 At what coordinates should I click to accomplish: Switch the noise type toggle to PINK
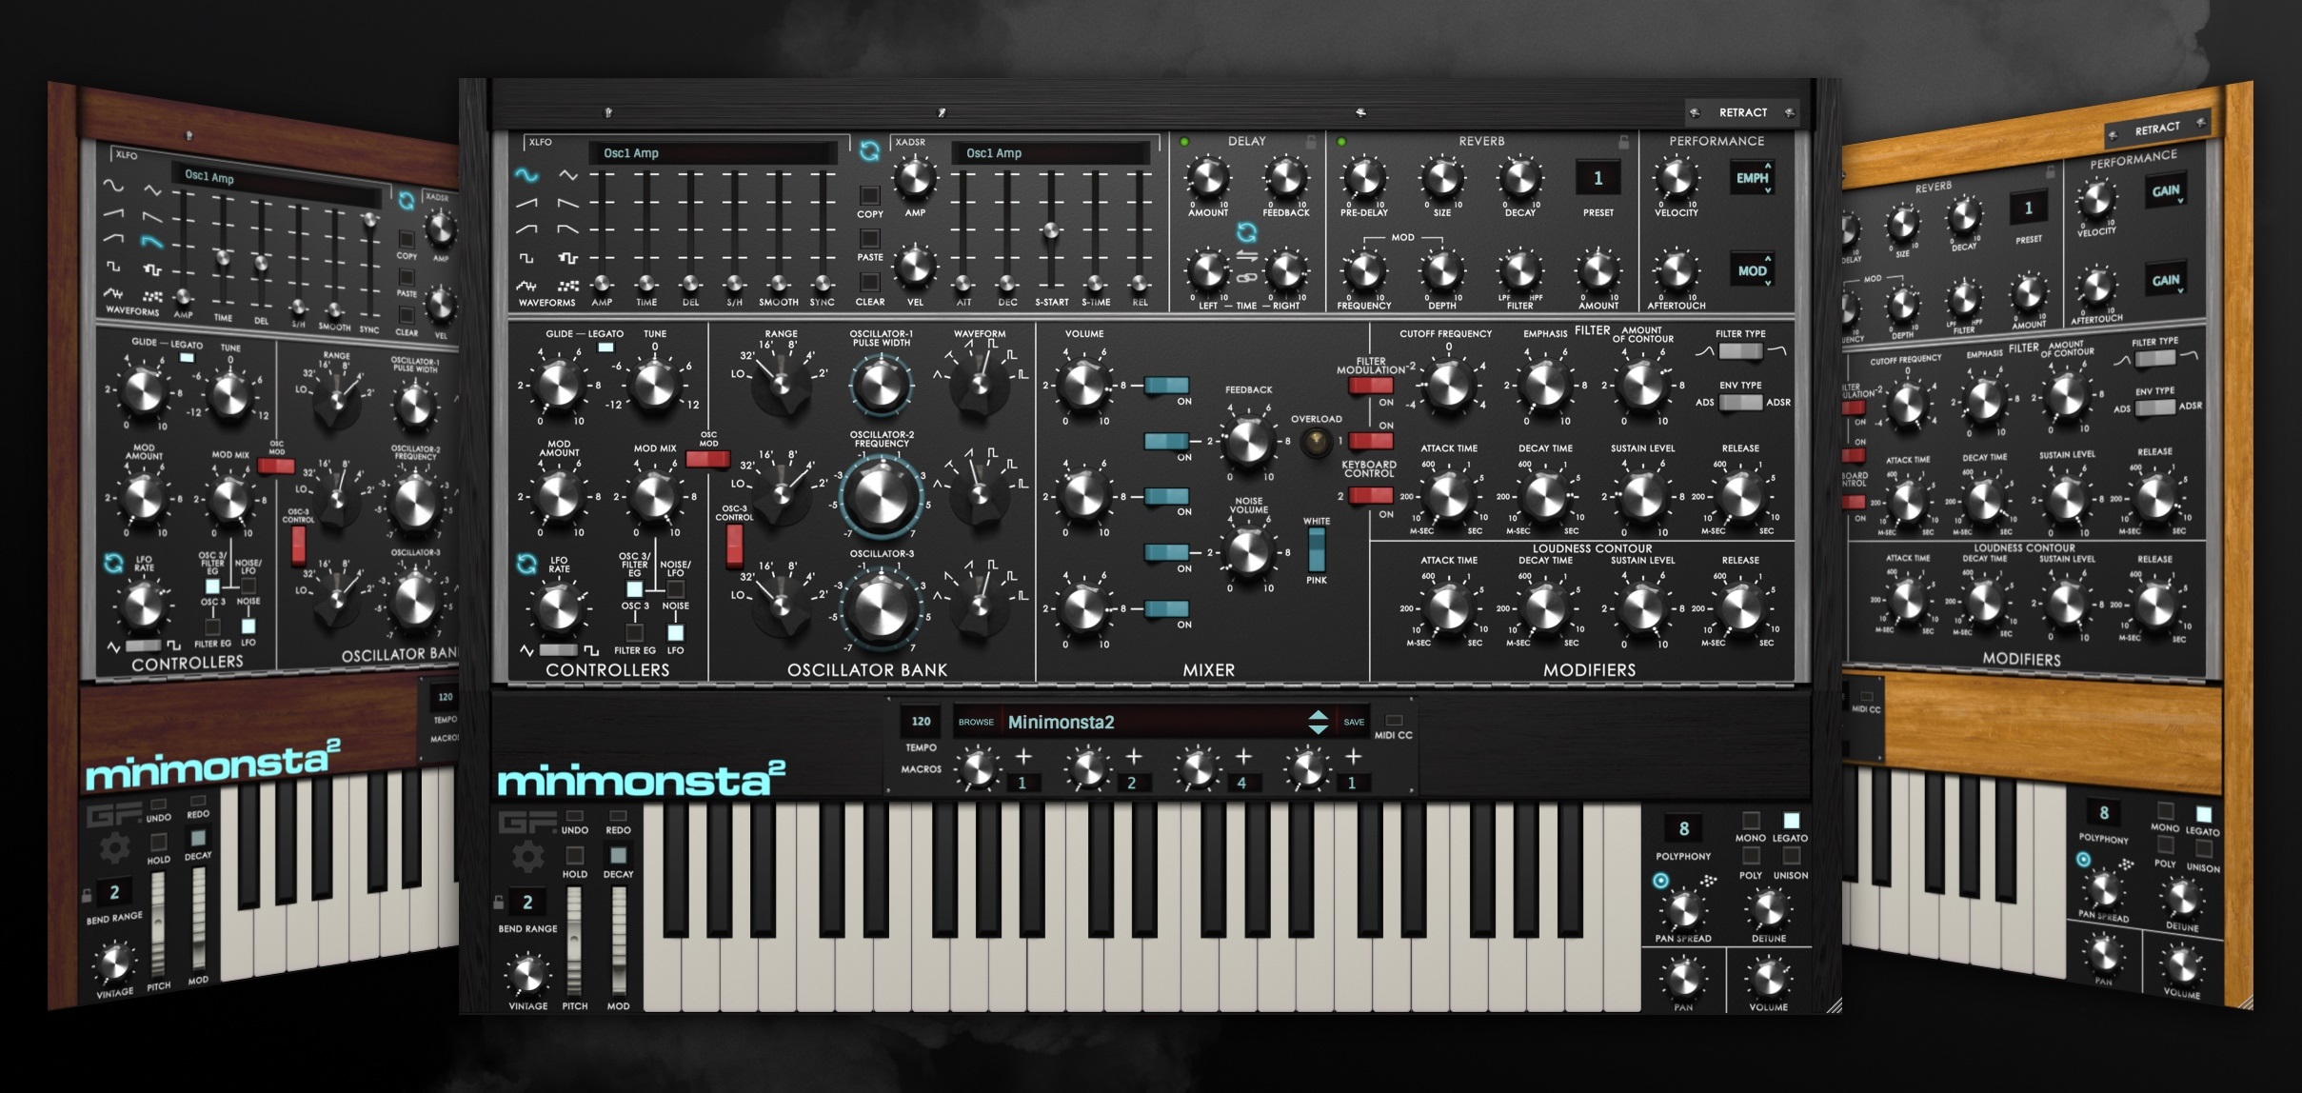(1317, 562)
